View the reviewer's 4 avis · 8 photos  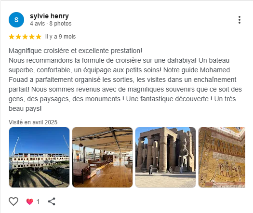(51, 24)
